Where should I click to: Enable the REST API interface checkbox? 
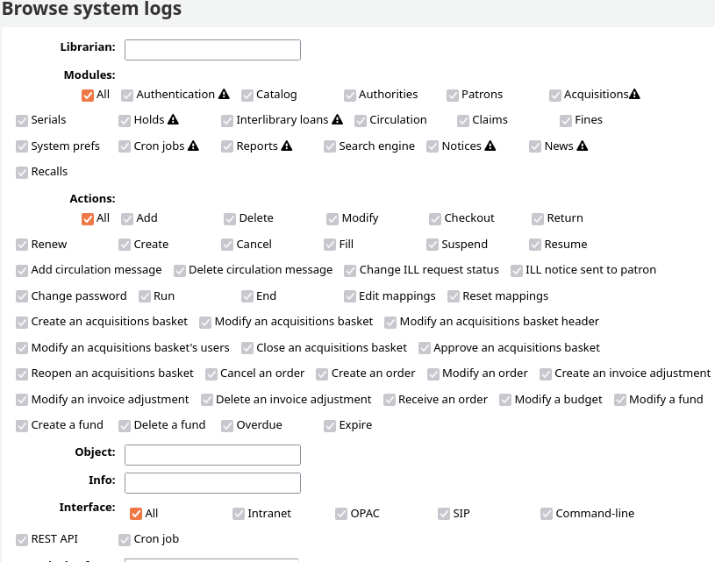[22, 539]
